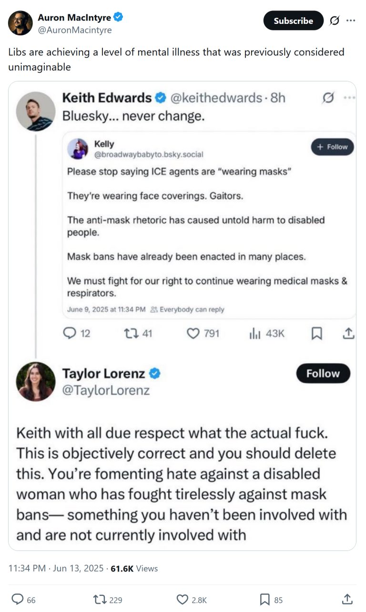Repost Keith Edwards' tweet showing 41 reposts

(131, 333)
